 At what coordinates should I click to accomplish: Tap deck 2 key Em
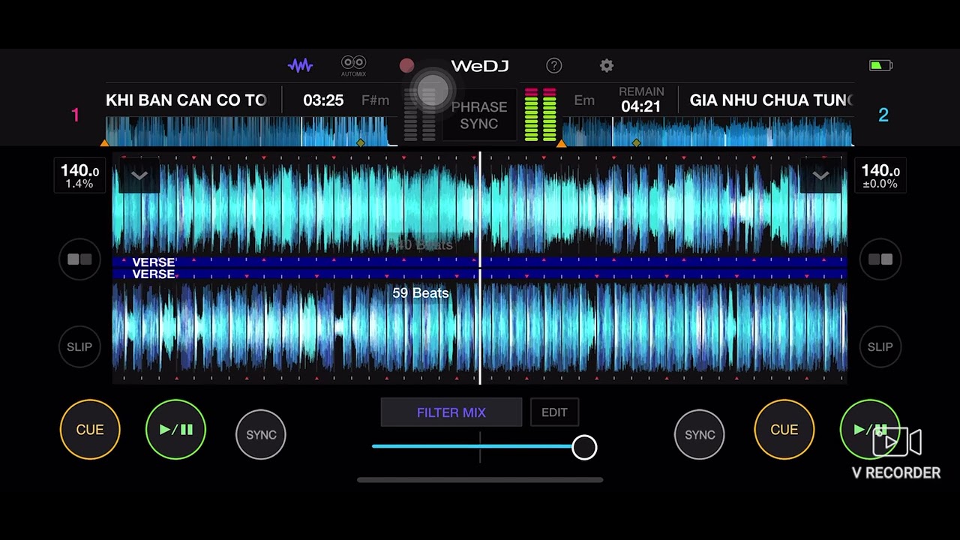(x=584, y=100)
